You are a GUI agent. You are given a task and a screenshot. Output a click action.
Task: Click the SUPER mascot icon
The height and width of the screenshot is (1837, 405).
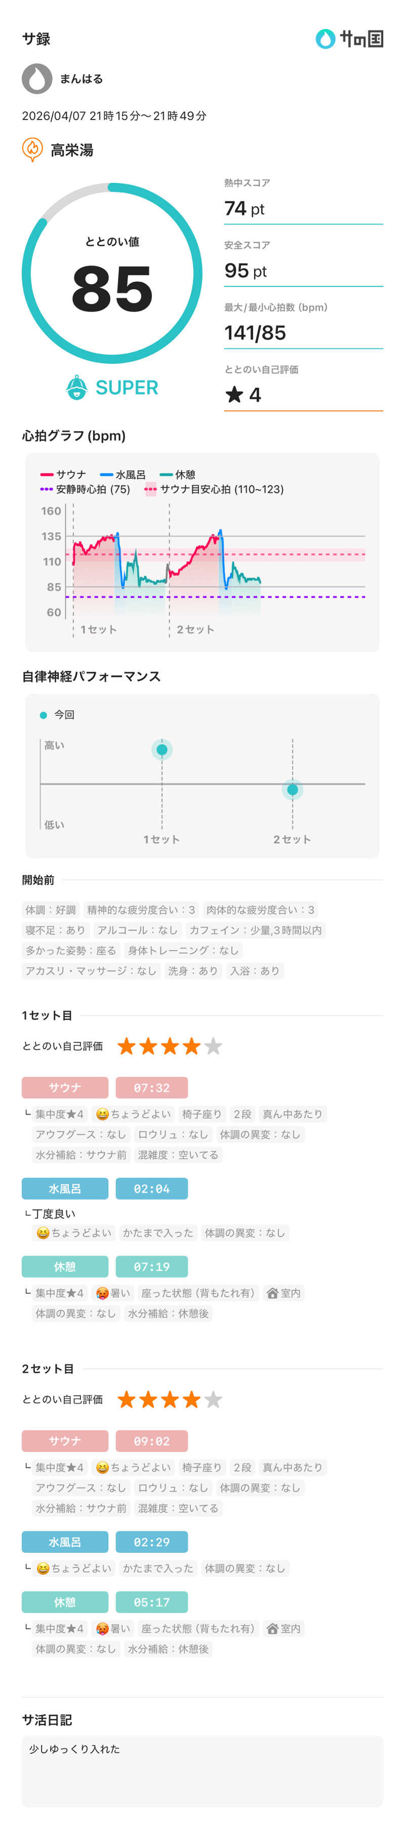[x=76, y=387]
